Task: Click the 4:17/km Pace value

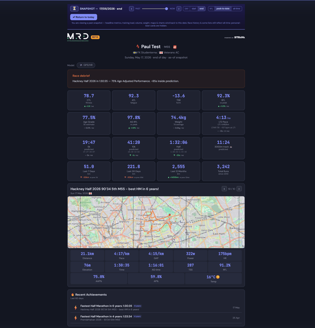Action: tap(122, 254)
